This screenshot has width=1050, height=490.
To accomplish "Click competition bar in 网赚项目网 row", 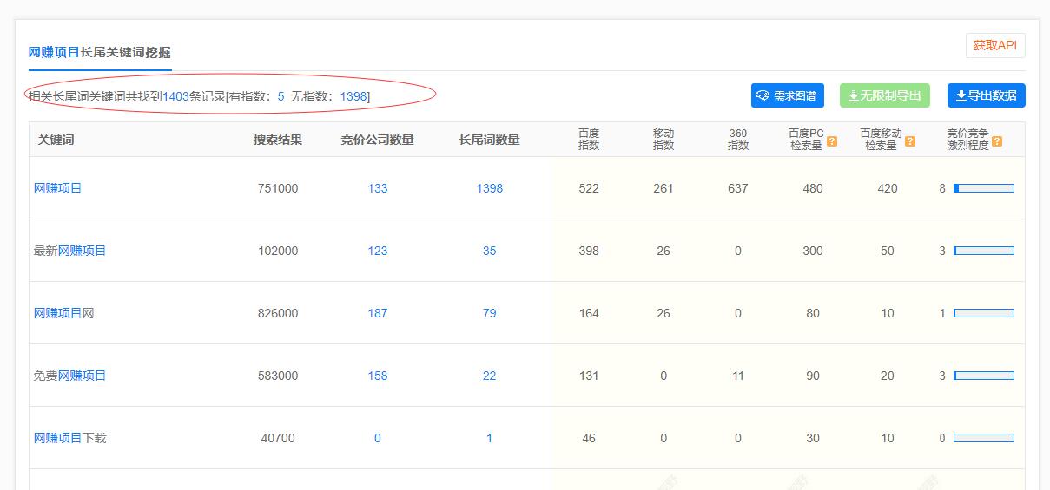I will click(984, 313).
